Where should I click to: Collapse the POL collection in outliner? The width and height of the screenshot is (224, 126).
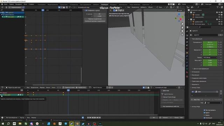tap(189, 20)
